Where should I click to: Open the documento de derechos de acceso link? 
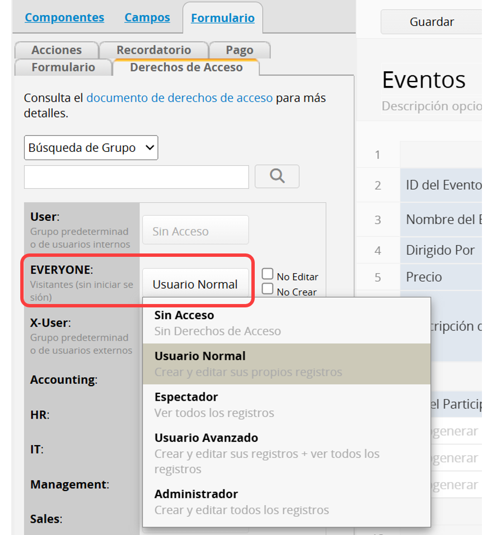(179, 98)
